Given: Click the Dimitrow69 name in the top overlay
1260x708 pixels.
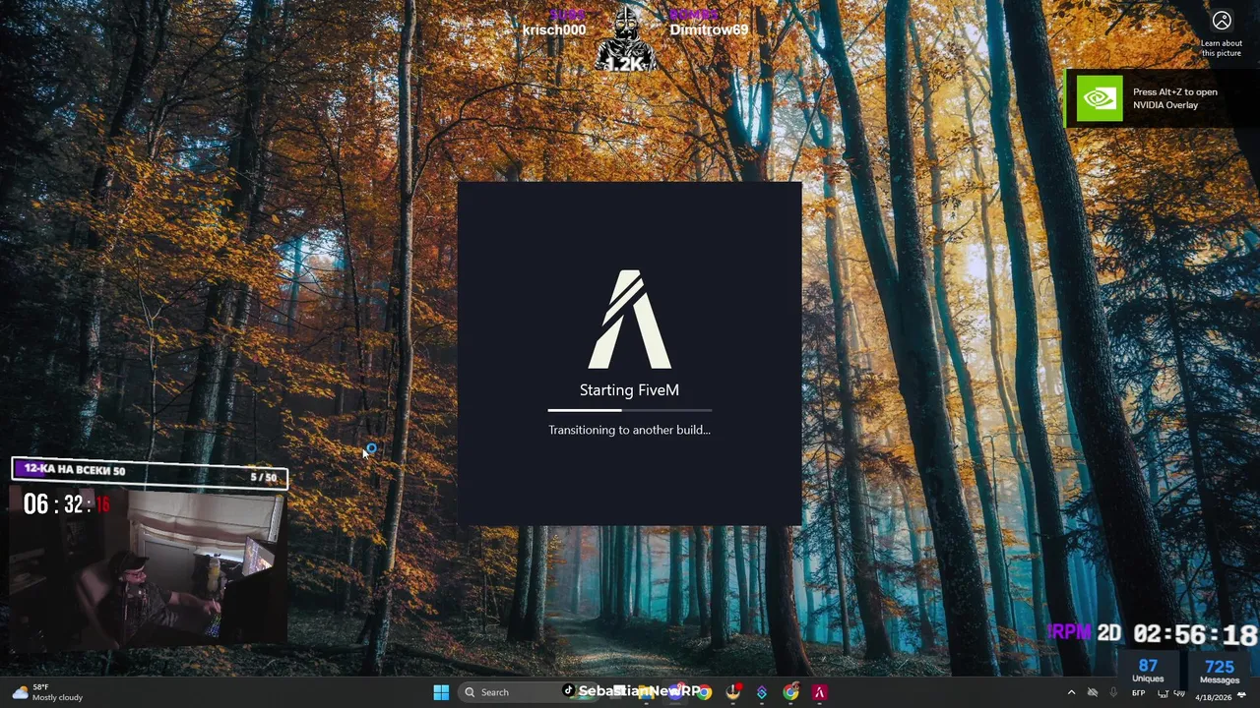Looking at the screenshot, I should click(709, 29).
